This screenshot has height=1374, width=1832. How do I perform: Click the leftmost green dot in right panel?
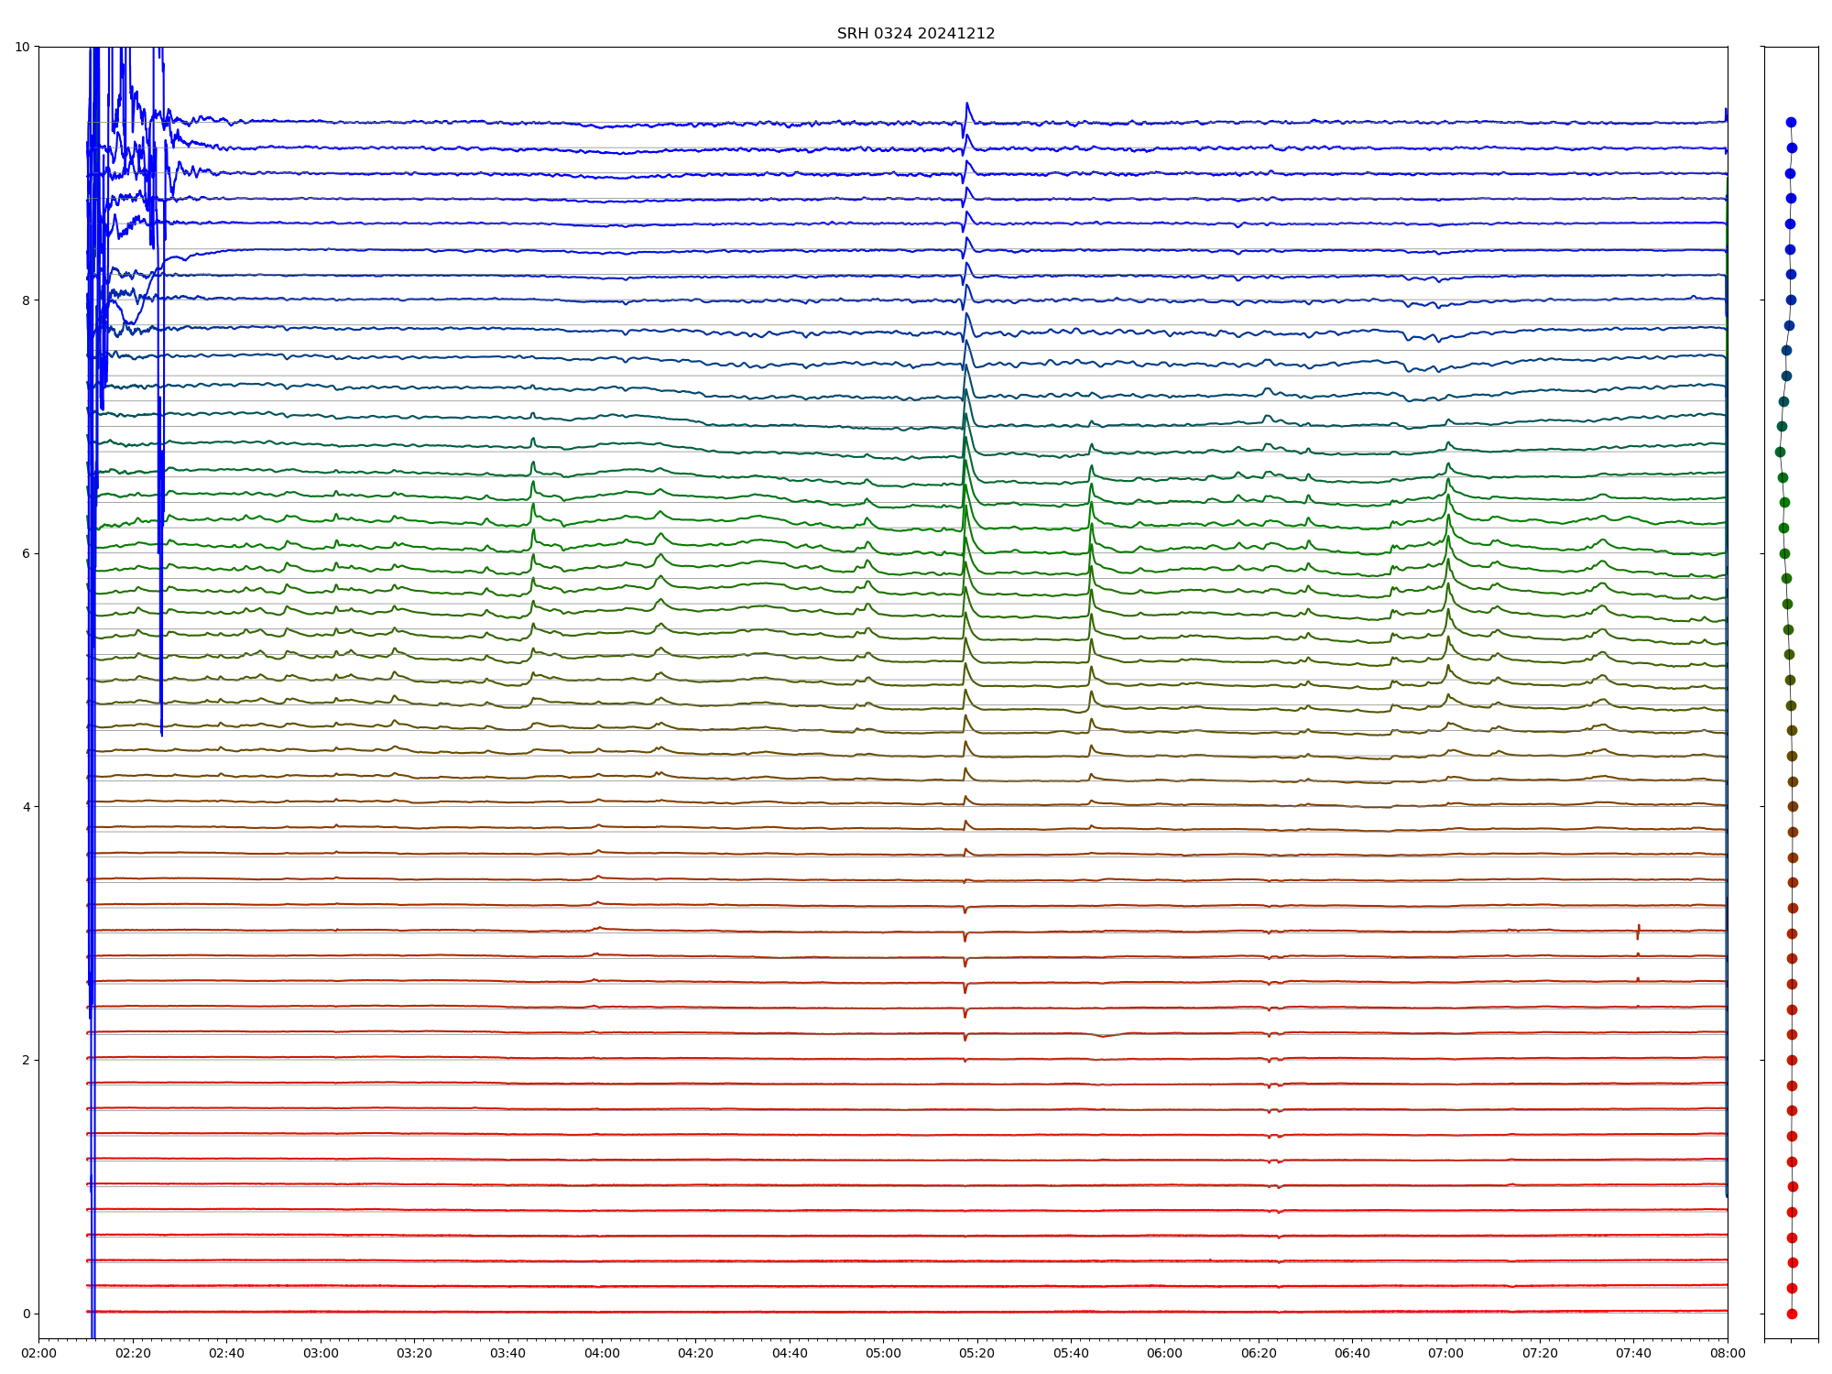(x=1780, y=452)
